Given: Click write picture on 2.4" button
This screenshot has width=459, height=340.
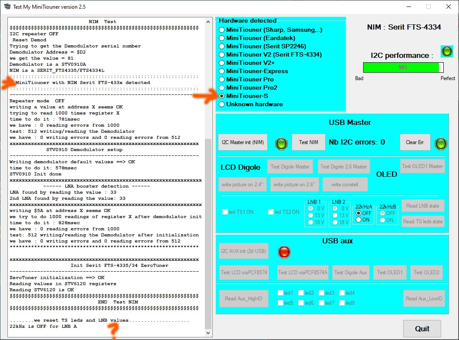Looking at the screenshot, I should click(242, 185).
